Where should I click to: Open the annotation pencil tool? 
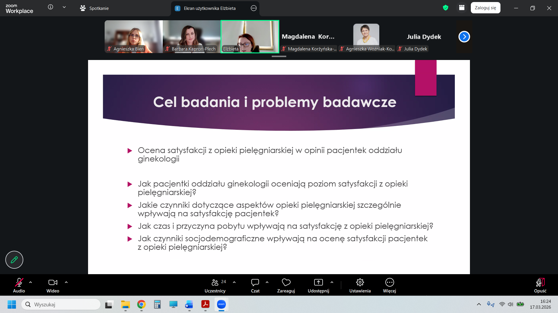[x=14, y=260]
